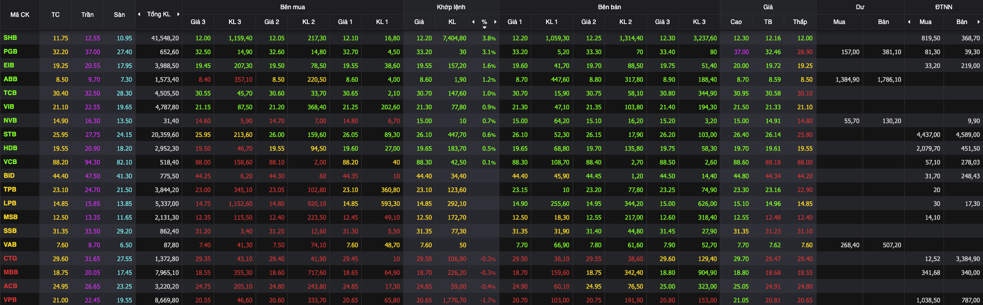Viewport: 983px width, 305px height.
Task: Choose the ACB ticker row symbol
Action: pos(10,286)
